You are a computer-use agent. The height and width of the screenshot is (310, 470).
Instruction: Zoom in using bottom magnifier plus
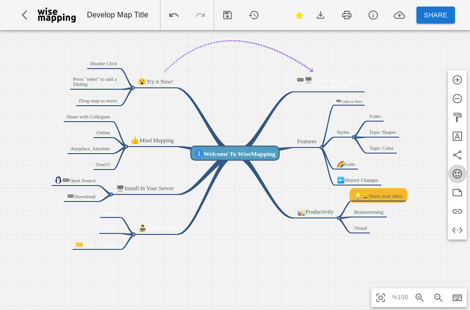pyautogui.click(x=419, y=297)
